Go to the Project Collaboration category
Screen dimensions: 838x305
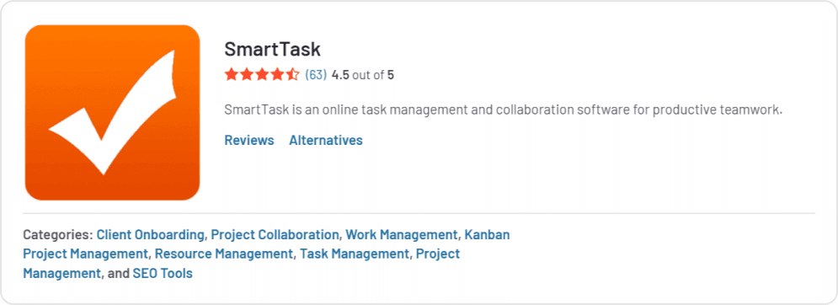click(275, 234)
